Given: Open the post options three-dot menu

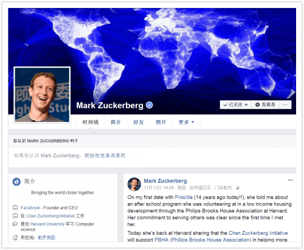Looking at the screenshot, I should pos(291,180).
